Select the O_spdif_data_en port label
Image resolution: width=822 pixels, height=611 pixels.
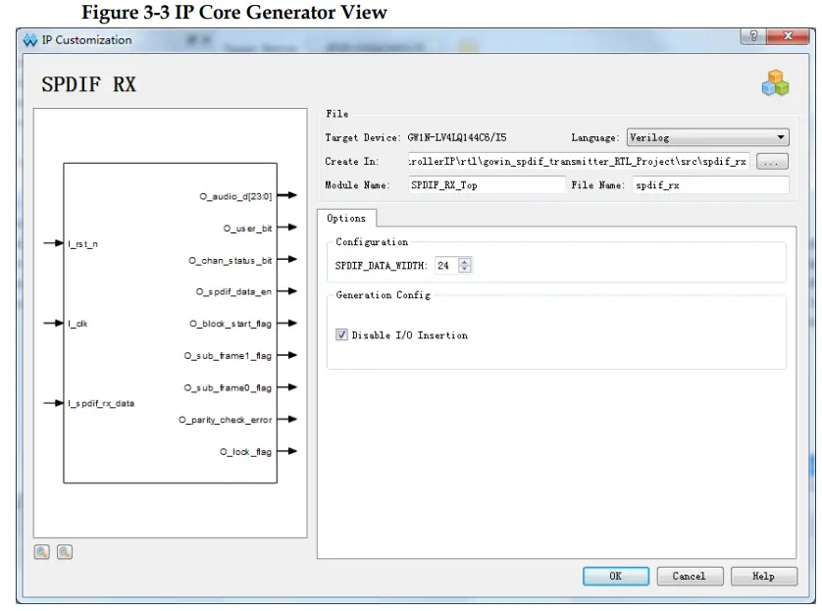pyautogui.click(x=233, y=292)
